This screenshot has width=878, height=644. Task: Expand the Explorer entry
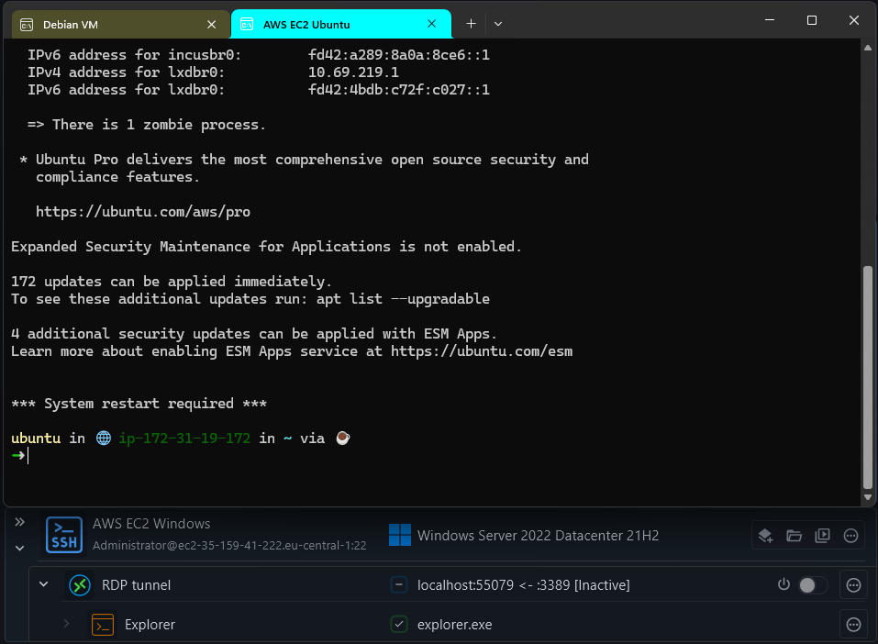coord(64,625)
